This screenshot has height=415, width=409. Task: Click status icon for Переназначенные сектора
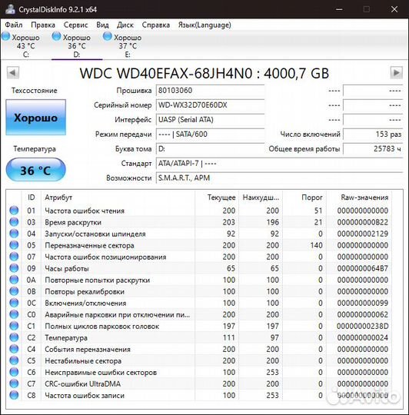pos(14,245)
